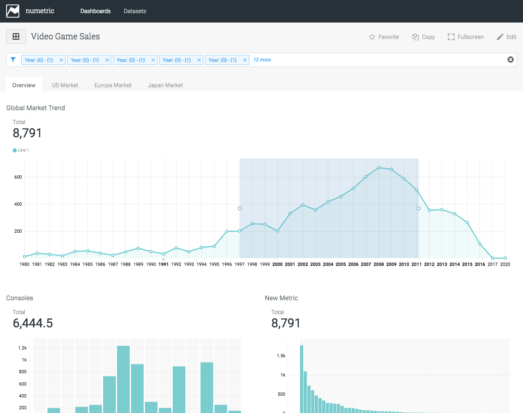Go to Datasets in top navigation

(x=135, y=11)
